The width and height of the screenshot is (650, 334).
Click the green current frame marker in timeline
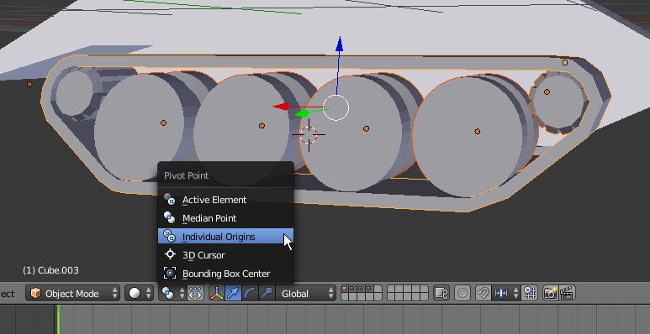click(x=58, y=319)
